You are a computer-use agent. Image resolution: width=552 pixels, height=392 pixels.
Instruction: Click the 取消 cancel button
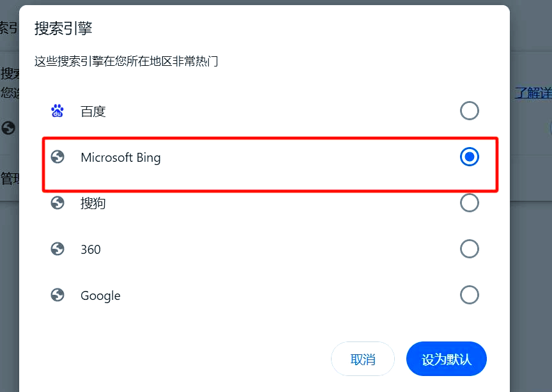click(363, 359)
